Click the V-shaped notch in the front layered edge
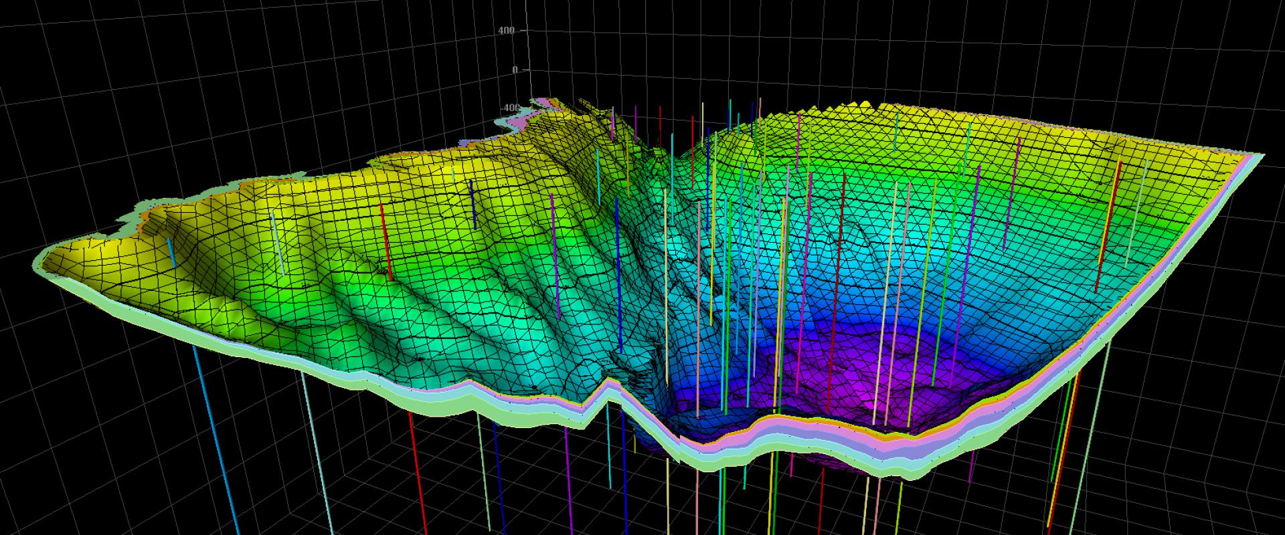The image size is (1285, 535). 608,389
